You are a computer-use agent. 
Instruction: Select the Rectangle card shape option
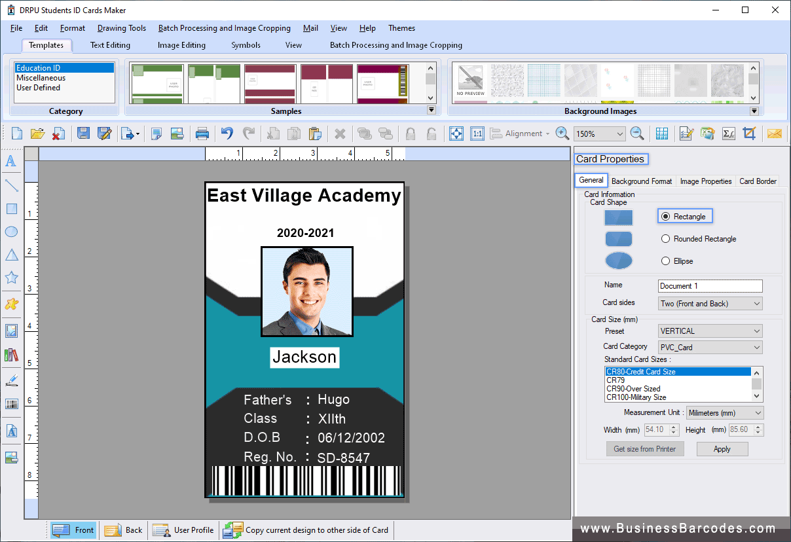point(665,217)
